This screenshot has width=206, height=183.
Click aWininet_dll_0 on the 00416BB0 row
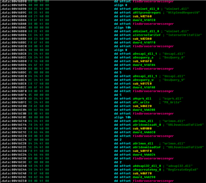[x=146, y=31]
